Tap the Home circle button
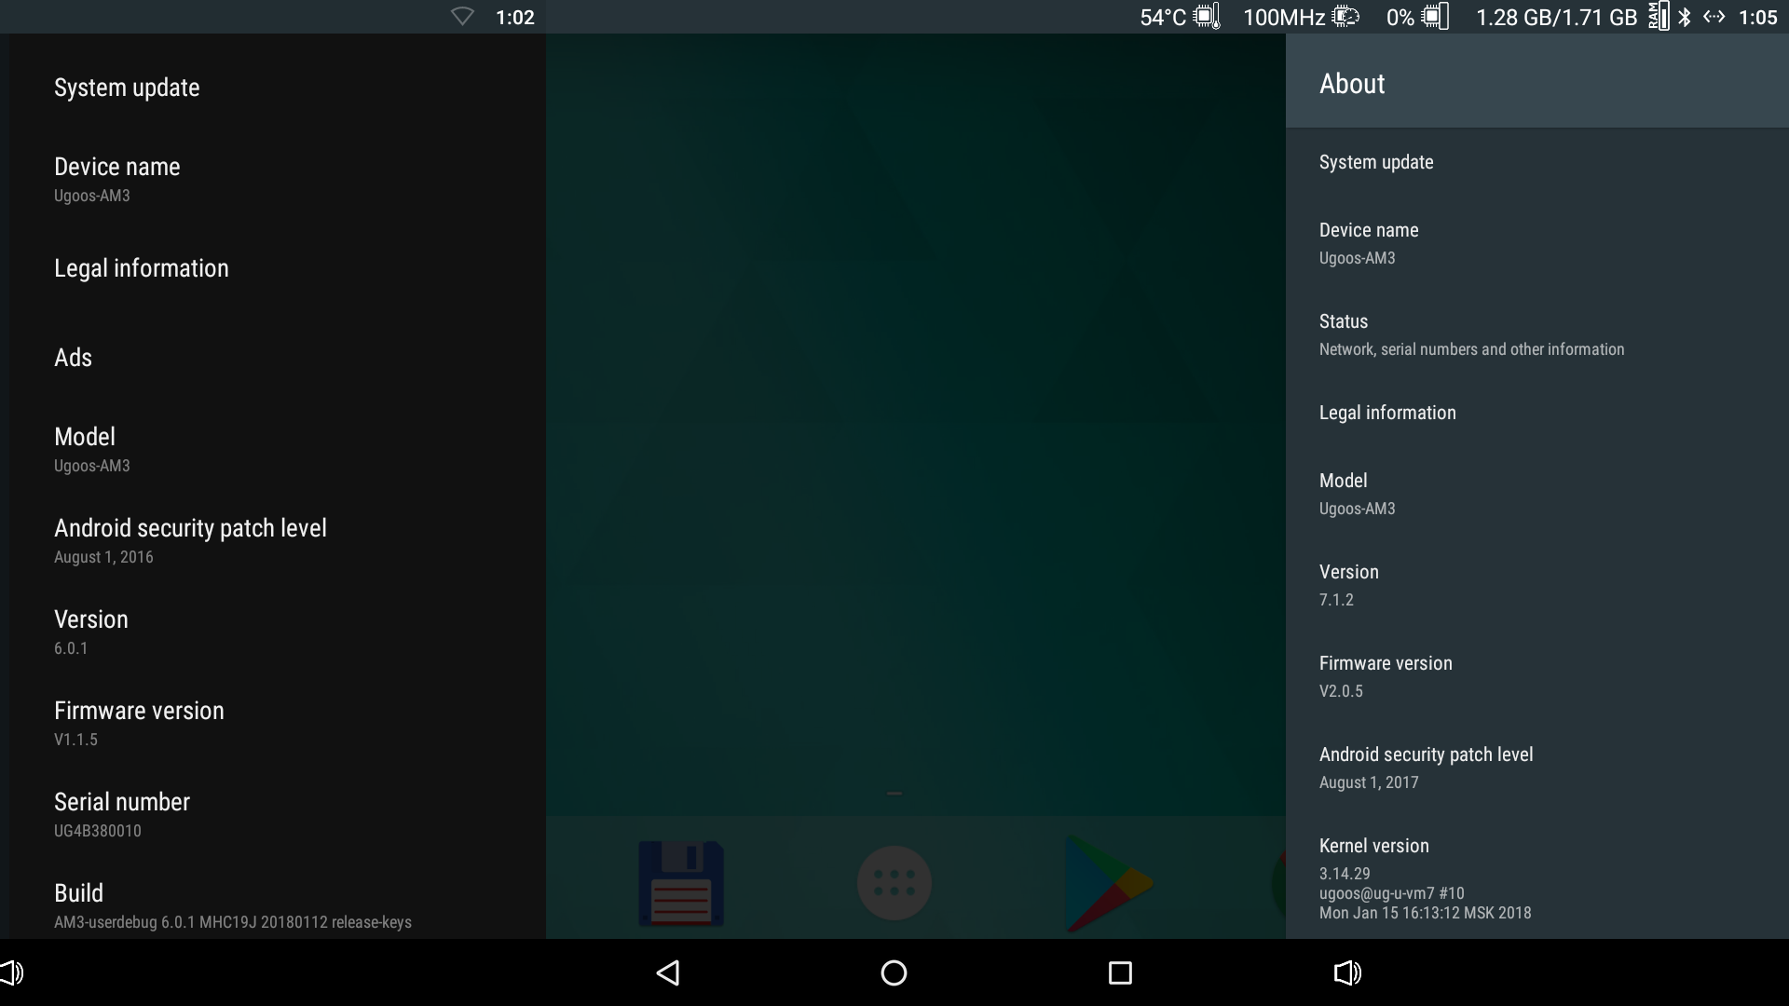This screenshot has width=1789, height=1006. [x=894, y=973]
